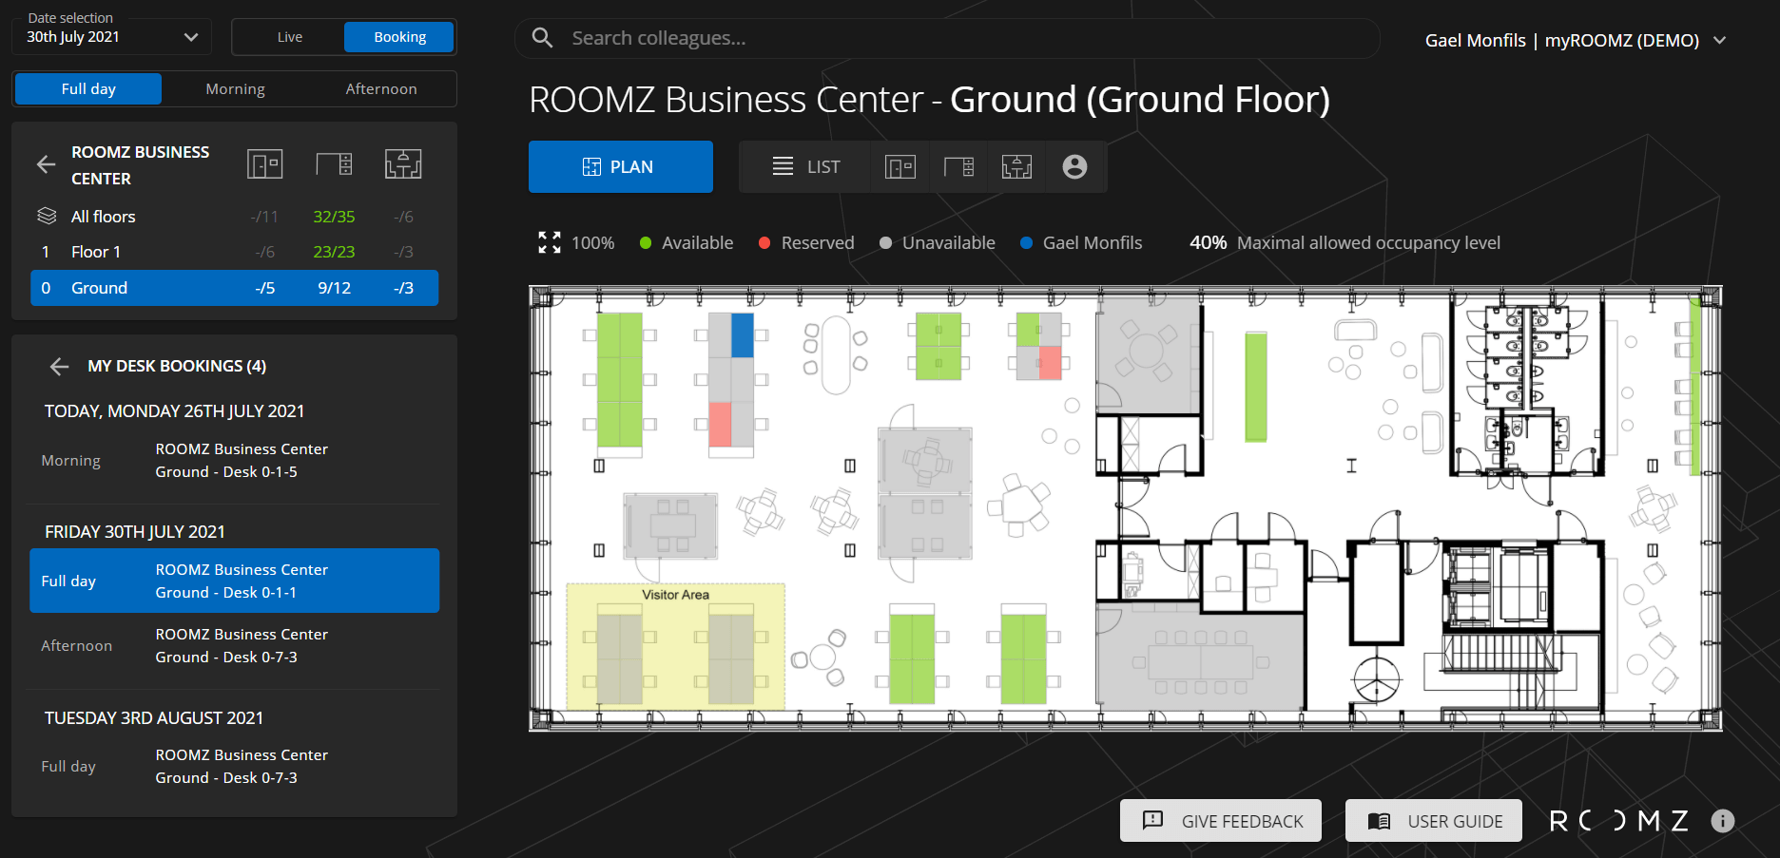Click the fullscreen expand icon next to 100%
The height and width of the screenshot is (858, 1780).
549,242
